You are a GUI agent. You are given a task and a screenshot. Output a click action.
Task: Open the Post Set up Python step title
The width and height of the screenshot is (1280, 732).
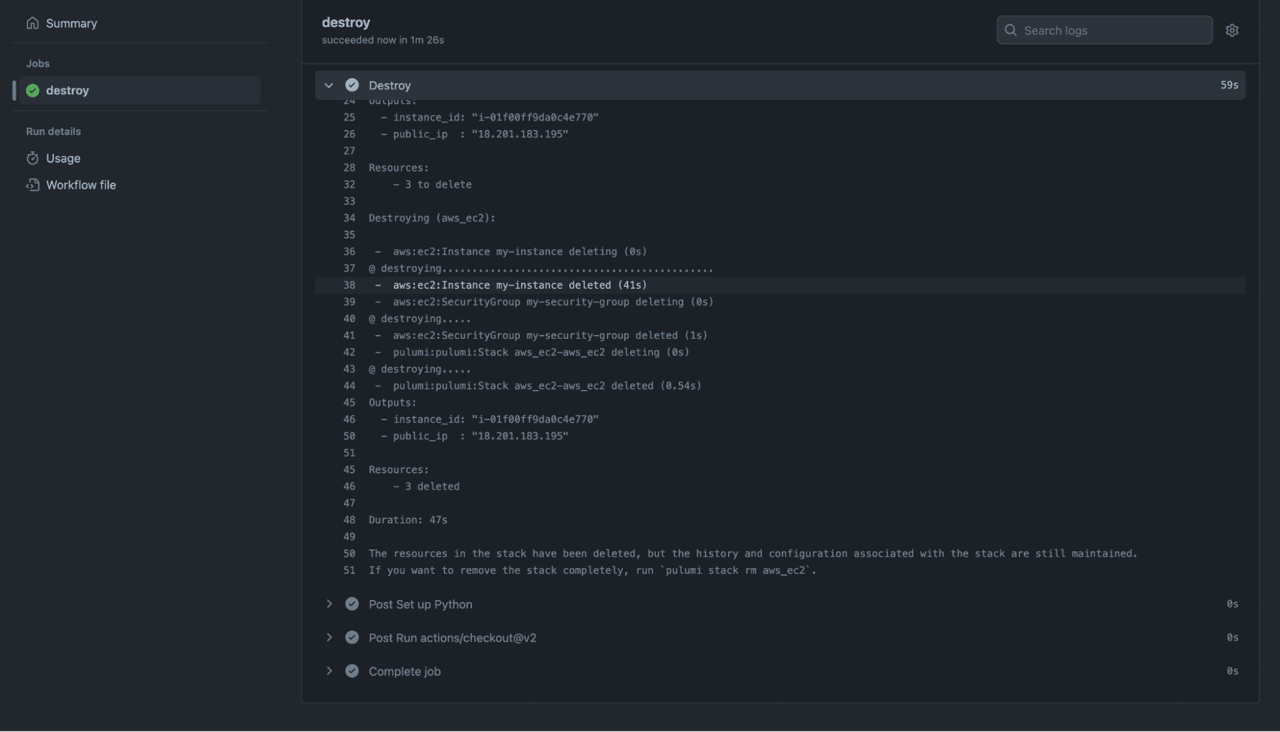(x=420, y=604)
